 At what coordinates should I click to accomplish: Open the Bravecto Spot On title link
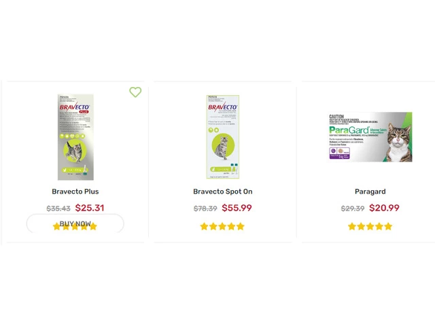click(x=223, y=192)
